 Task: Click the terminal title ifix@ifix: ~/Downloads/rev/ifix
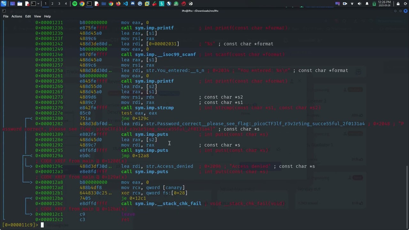pyautogui.click(x=200, y=11)
